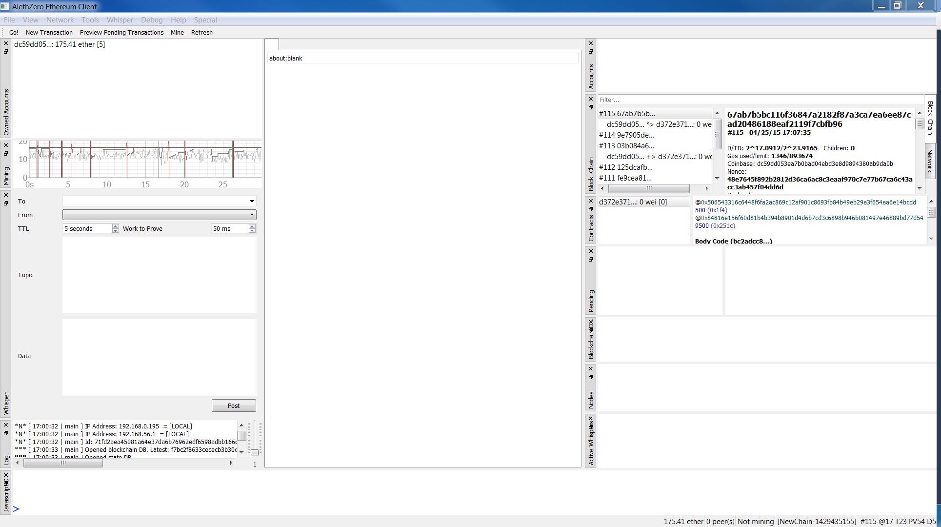Screen dimensions: 941x527
Task: Select contract d372e371 0 wei
Action: tap(643, 202)
